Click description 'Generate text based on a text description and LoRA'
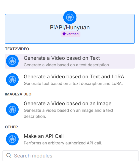This screenshot has width=140, height=163. [73, 83]
